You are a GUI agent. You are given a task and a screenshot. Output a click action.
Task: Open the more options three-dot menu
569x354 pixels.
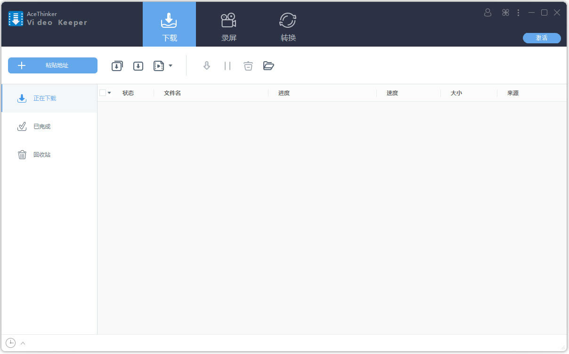[518, 13]
